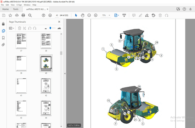Open the Attachments paperclip panel
The height and width of the screenshot is (128, 195).
3,45
